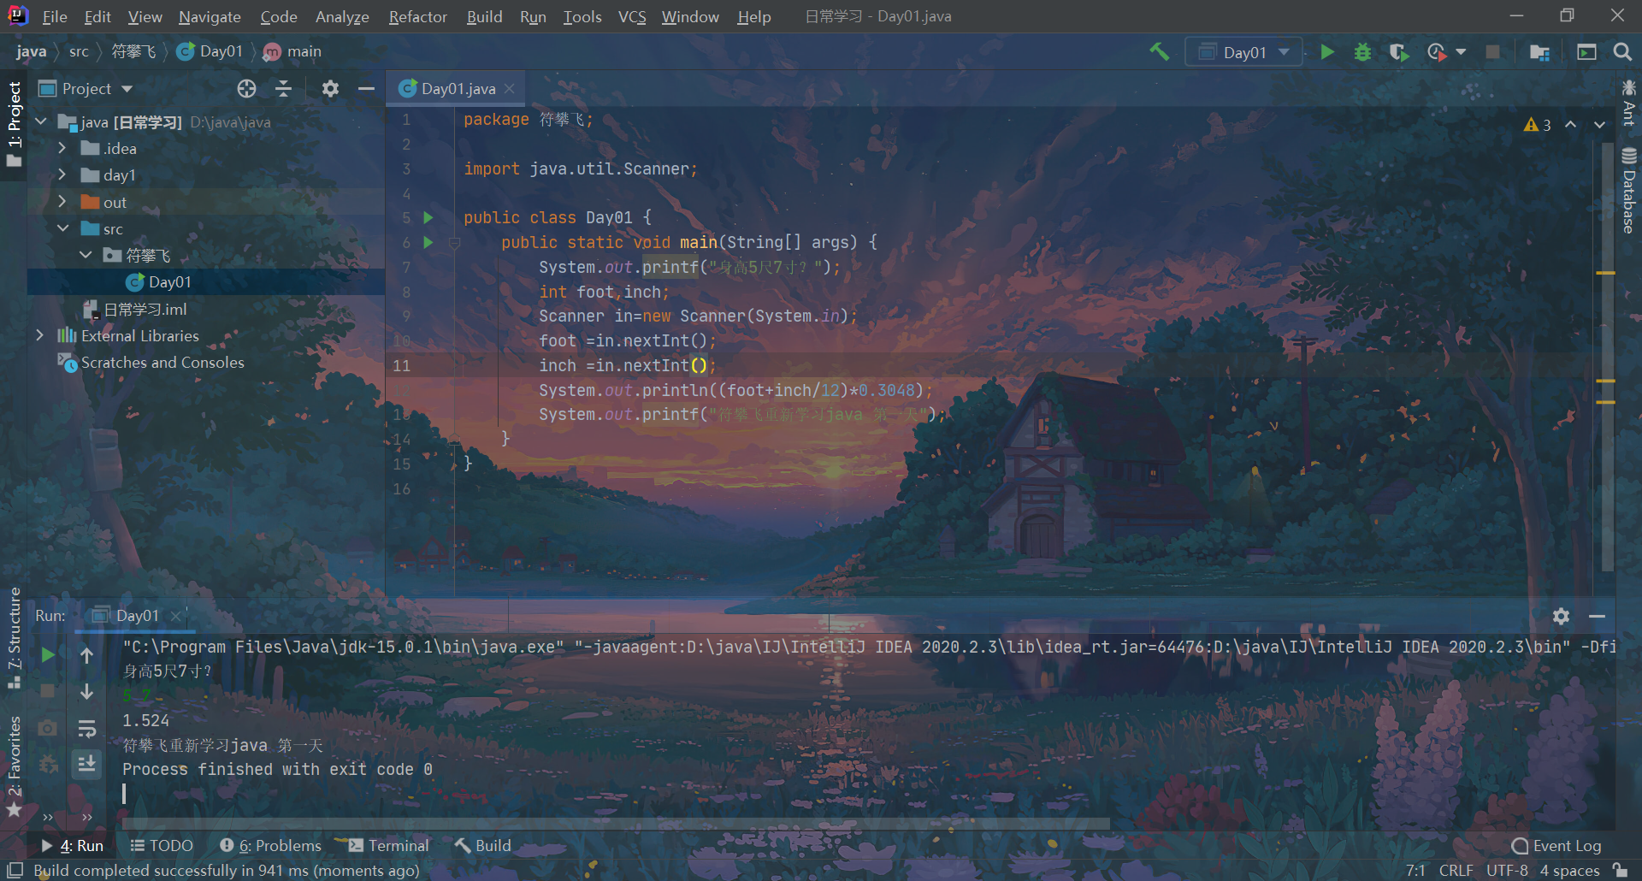The width and height of the screenshot is (1642, 881).
Task: Jump up the stack trace with up arrow
Action: (x=86, y=655)
